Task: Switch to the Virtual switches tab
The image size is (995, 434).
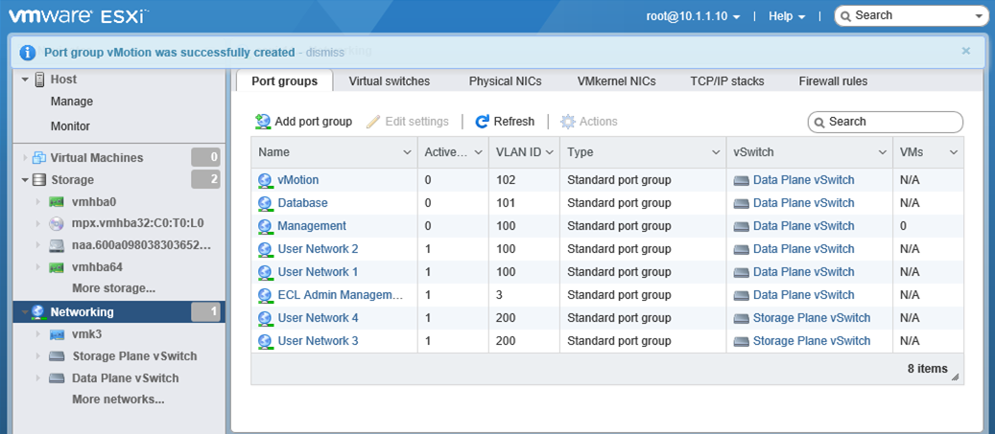Action: tap(389, 81)
